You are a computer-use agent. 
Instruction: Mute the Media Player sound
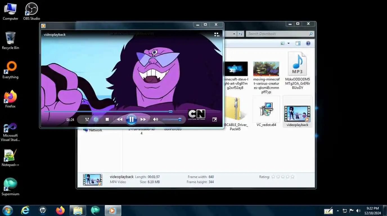click(156, 120)
